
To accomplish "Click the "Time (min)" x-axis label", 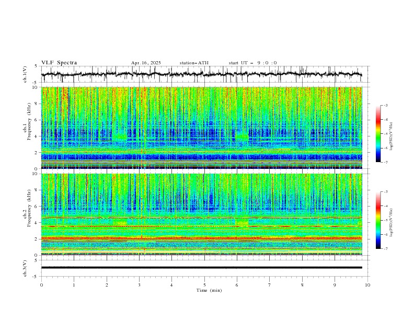I will [x=209, y=290].
